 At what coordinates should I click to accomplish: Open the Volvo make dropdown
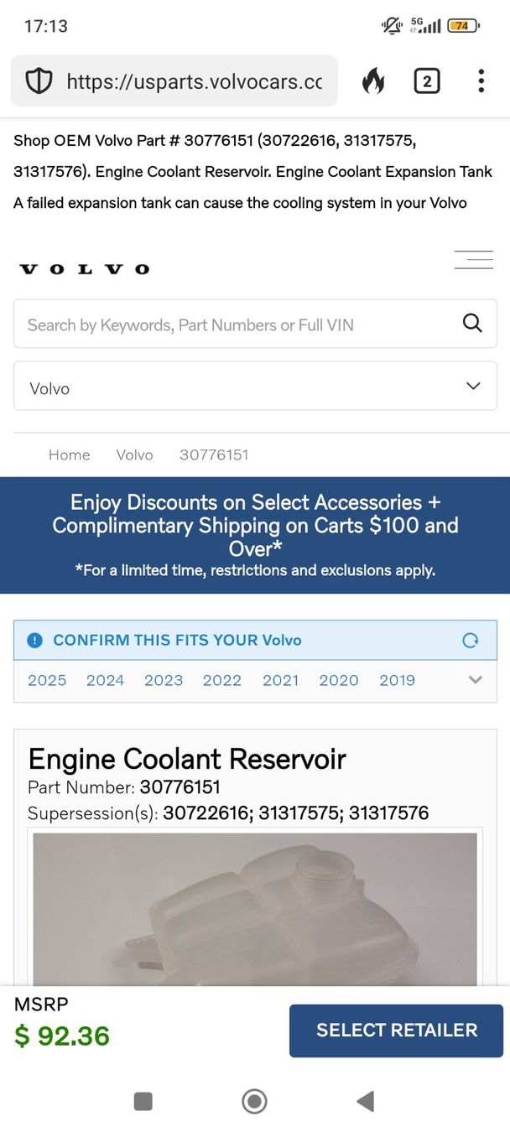tap(255, 387)
